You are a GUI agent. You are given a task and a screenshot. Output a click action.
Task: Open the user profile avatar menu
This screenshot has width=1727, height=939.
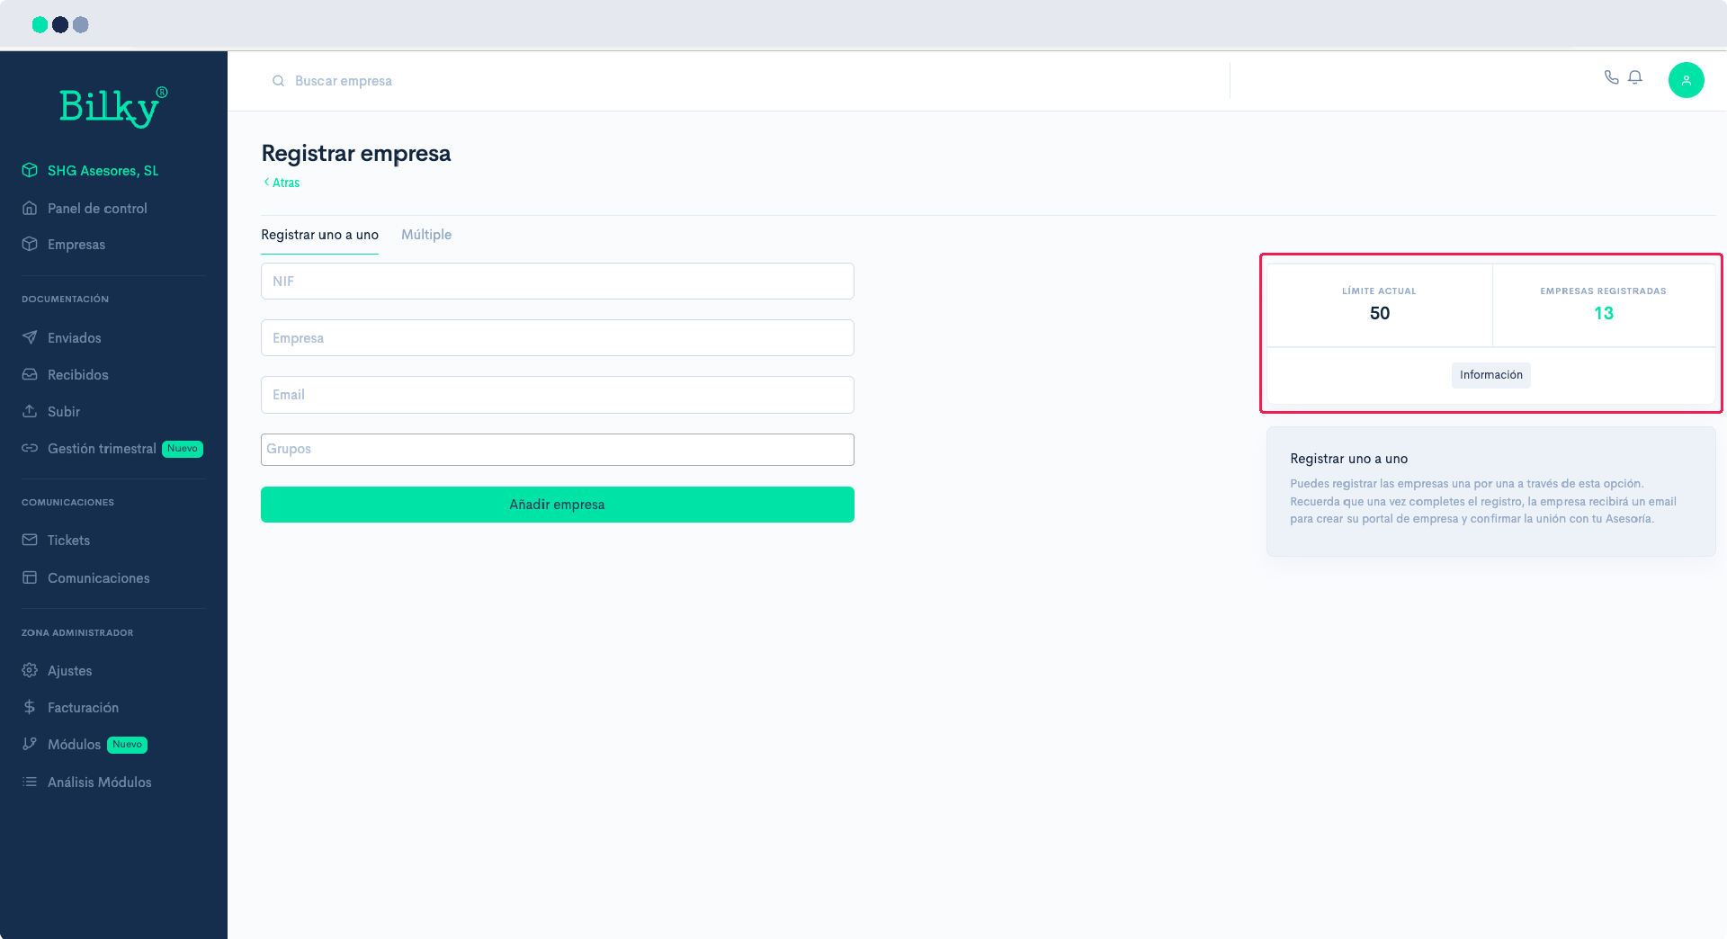[1687, 80]
